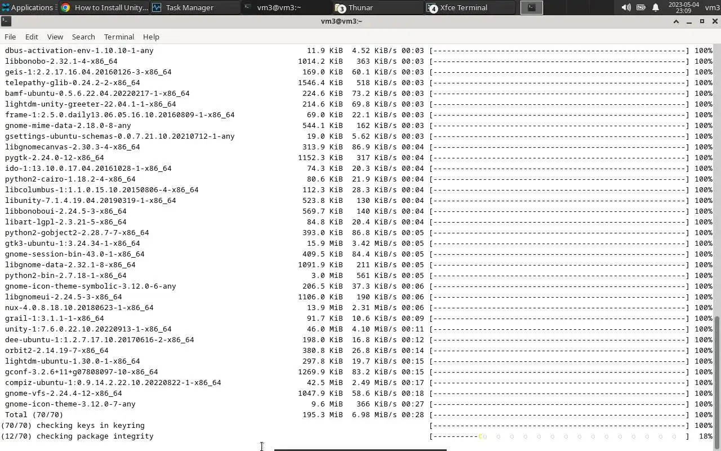Open the File menu
The image size is (721, 451).
10,37
